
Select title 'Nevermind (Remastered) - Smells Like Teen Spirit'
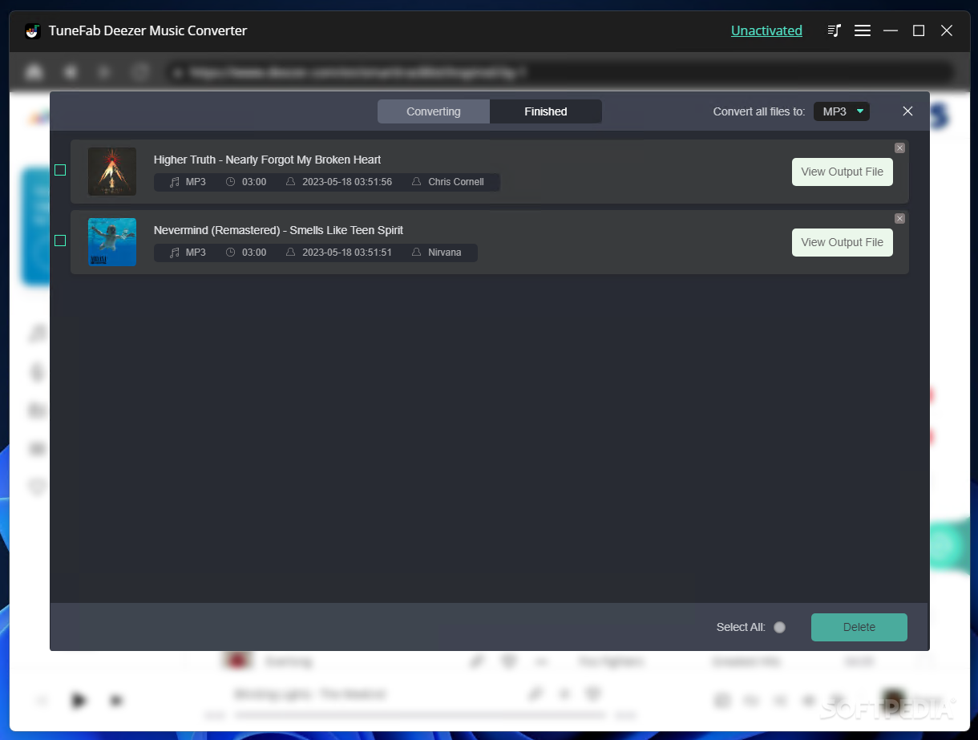click(278, 230)
